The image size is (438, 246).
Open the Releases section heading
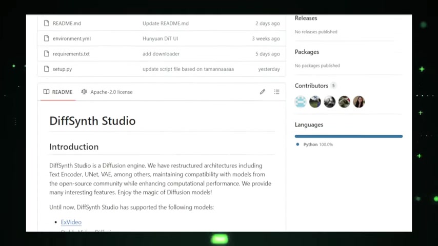pyautogui.click(x=306, y=18)
